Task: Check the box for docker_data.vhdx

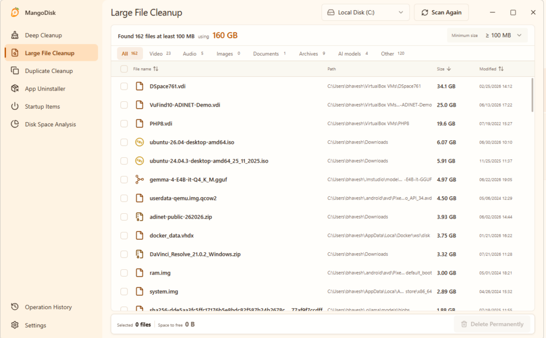Action: [124, 235]
